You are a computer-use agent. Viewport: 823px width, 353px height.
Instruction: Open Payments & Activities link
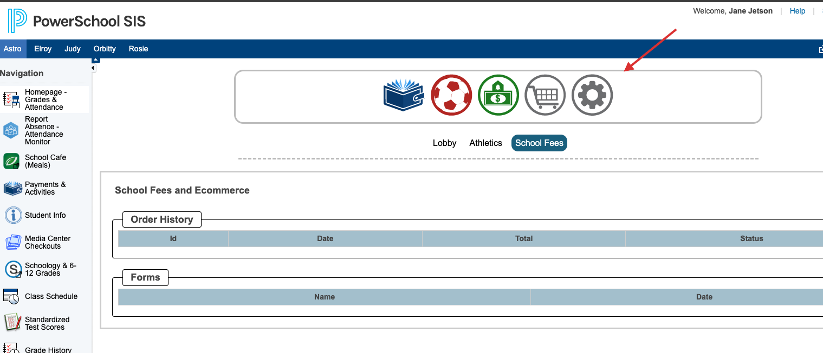pos(46,188)
